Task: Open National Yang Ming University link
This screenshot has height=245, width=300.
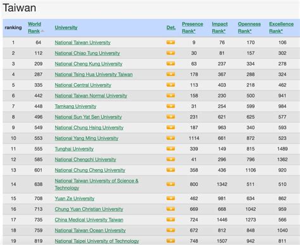Action: click(87, 138)
